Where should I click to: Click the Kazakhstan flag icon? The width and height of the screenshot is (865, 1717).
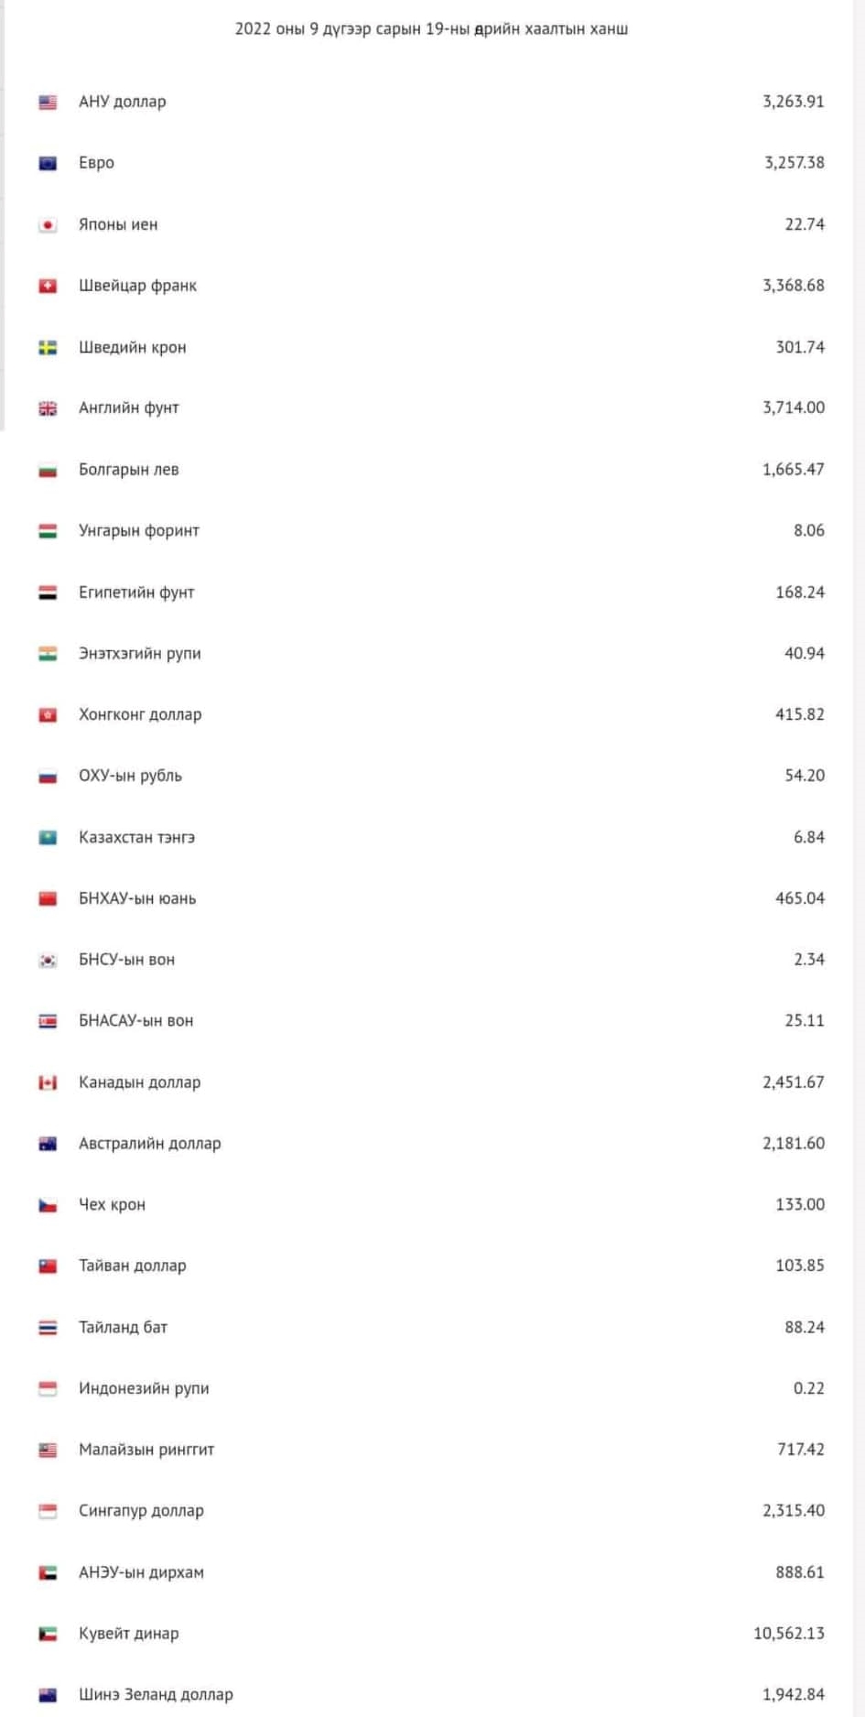(48, 838)
